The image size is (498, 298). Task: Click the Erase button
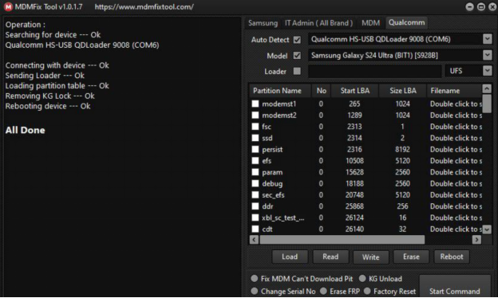click(x=411, y=257)
